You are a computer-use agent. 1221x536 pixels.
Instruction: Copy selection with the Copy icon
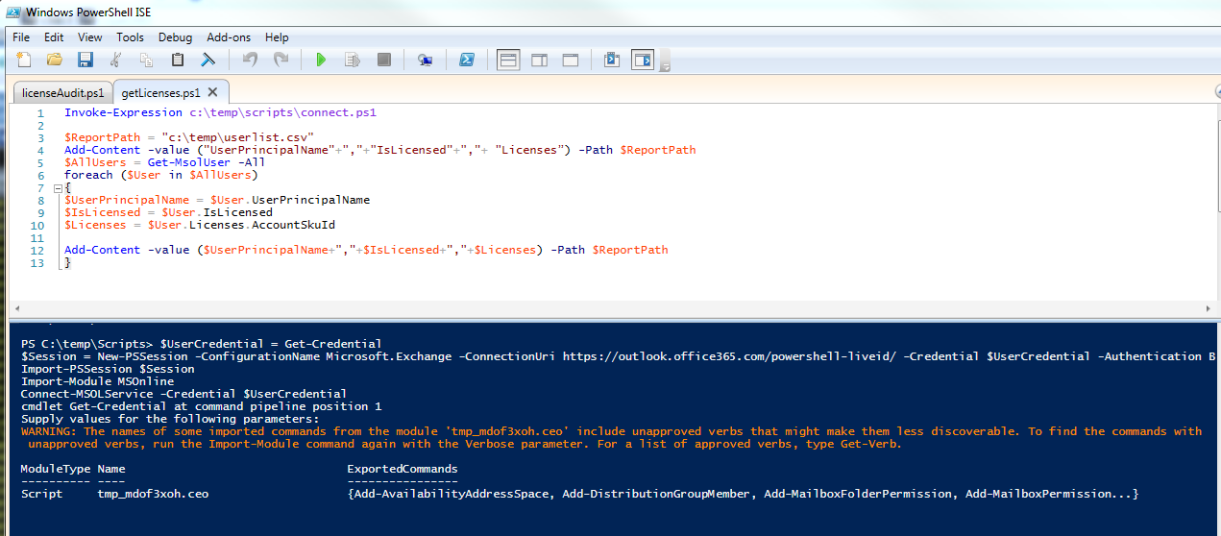point(147,61)
